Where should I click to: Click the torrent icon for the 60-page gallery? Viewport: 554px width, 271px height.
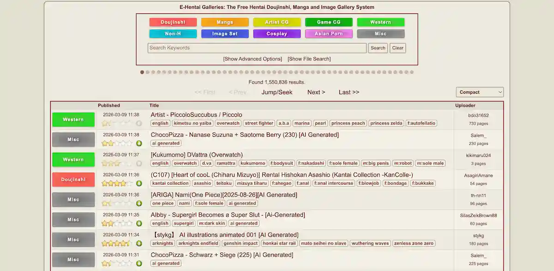(x=139, y=223)
